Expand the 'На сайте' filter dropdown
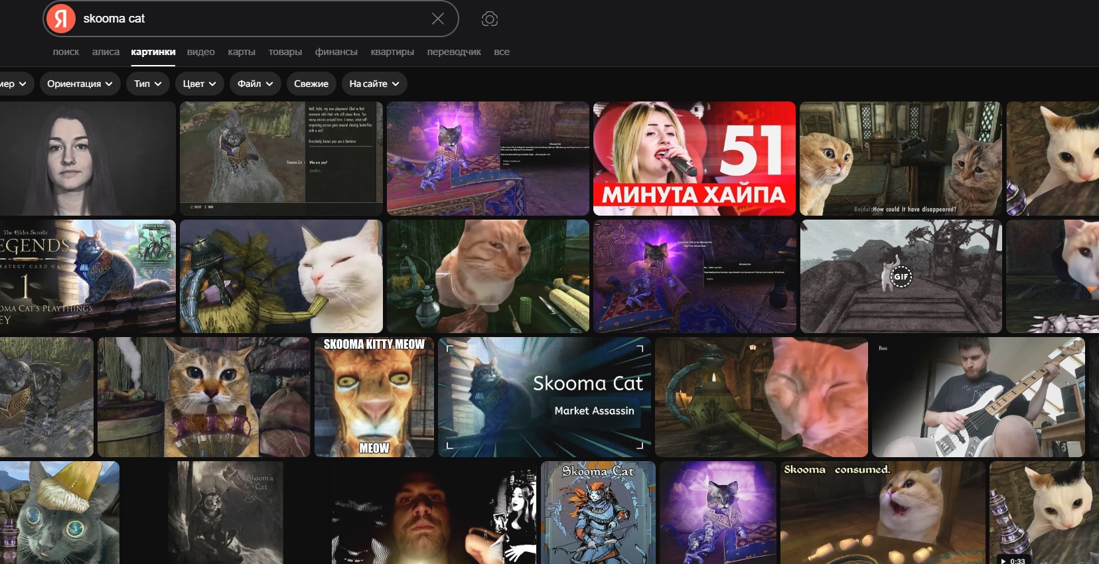The height and width of the screenshot is (564, 1099). [x=374, y=84]
